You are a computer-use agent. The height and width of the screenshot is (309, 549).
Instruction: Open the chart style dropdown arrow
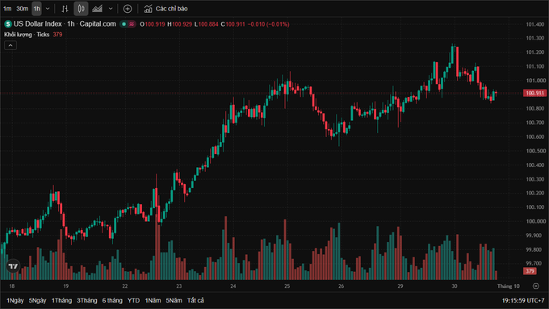point(111,9)
